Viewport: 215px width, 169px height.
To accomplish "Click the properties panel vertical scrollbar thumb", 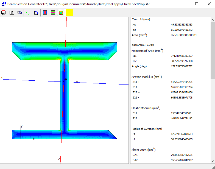I will tap(213, 49).
